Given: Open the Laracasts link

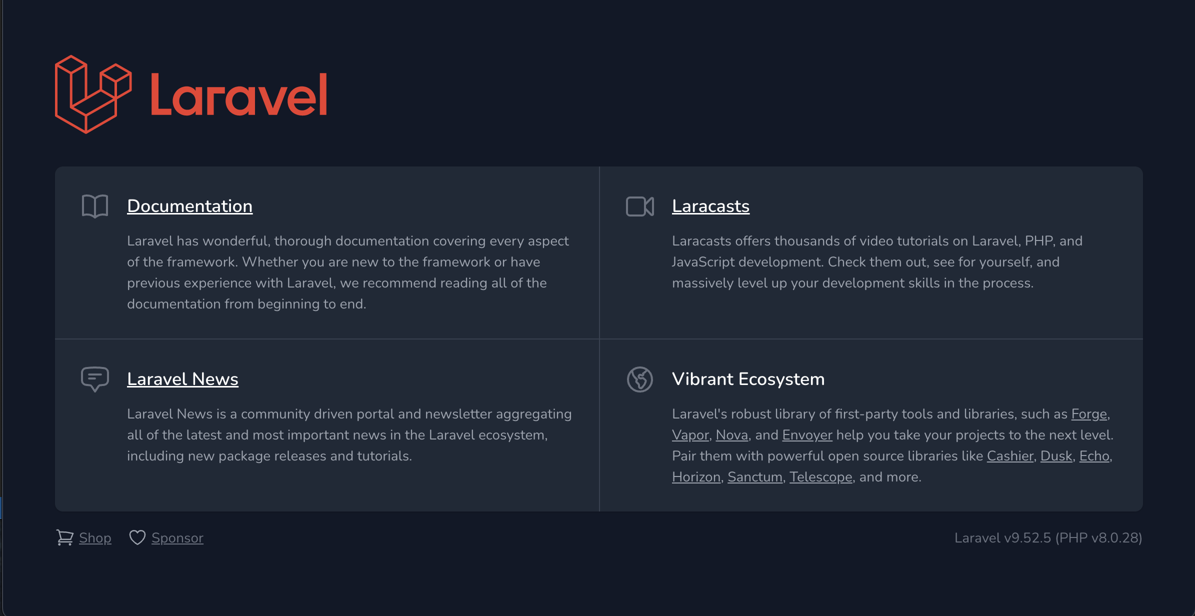Looking at the screenshot, I should point(710,206).
